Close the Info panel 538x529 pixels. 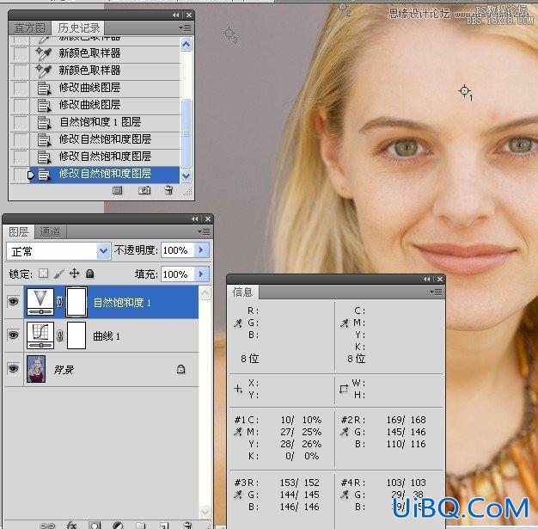tap(440, 279)
